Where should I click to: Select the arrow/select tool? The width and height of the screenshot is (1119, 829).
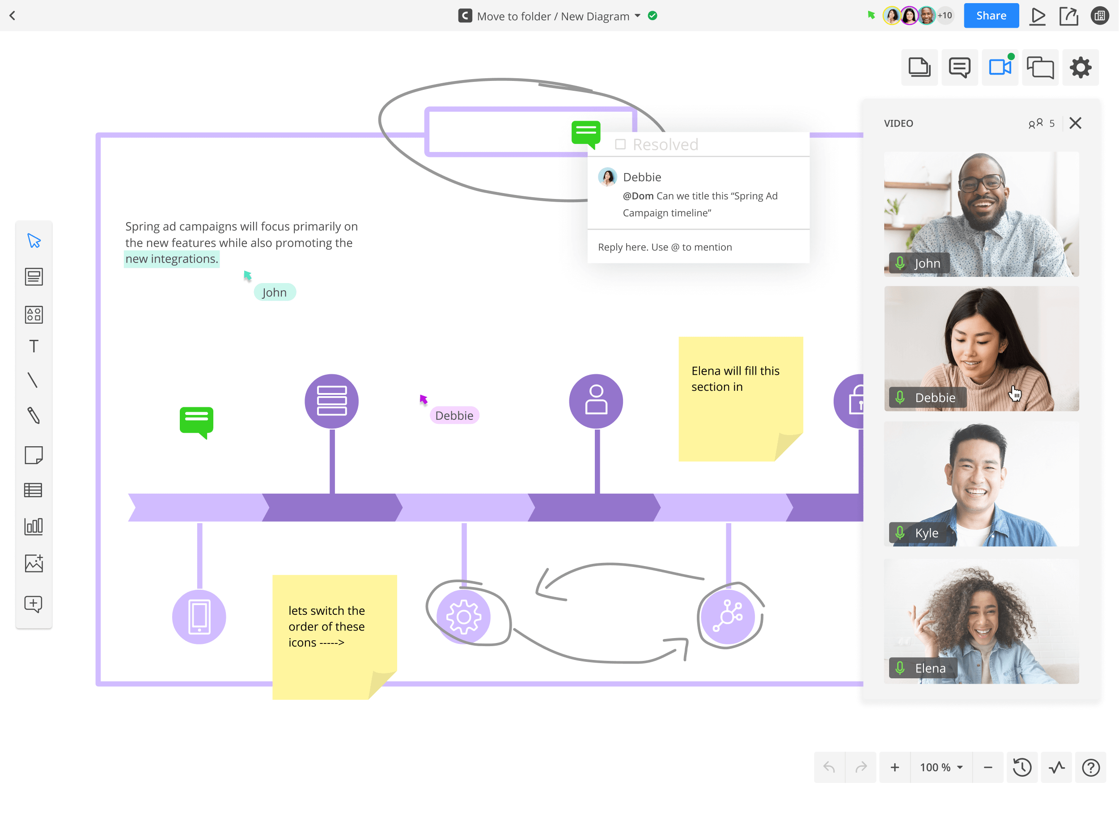(34, 241)
